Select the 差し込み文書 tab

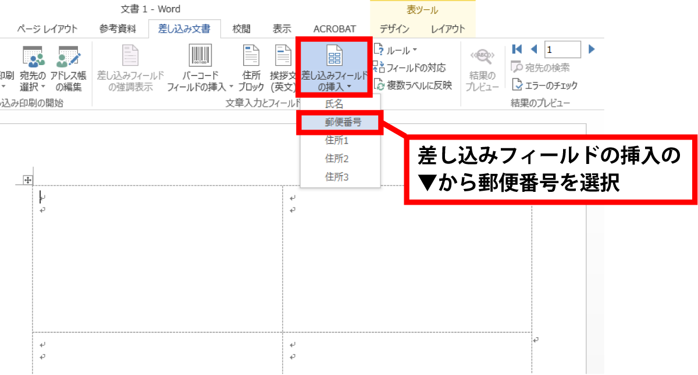pos(184,29)
